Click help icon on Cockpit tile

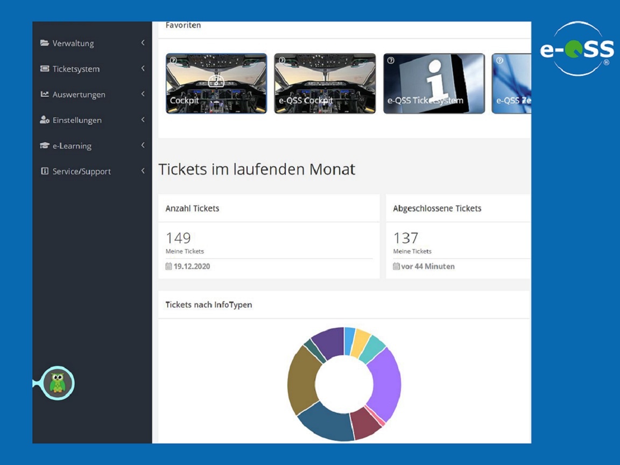(173, 60)
